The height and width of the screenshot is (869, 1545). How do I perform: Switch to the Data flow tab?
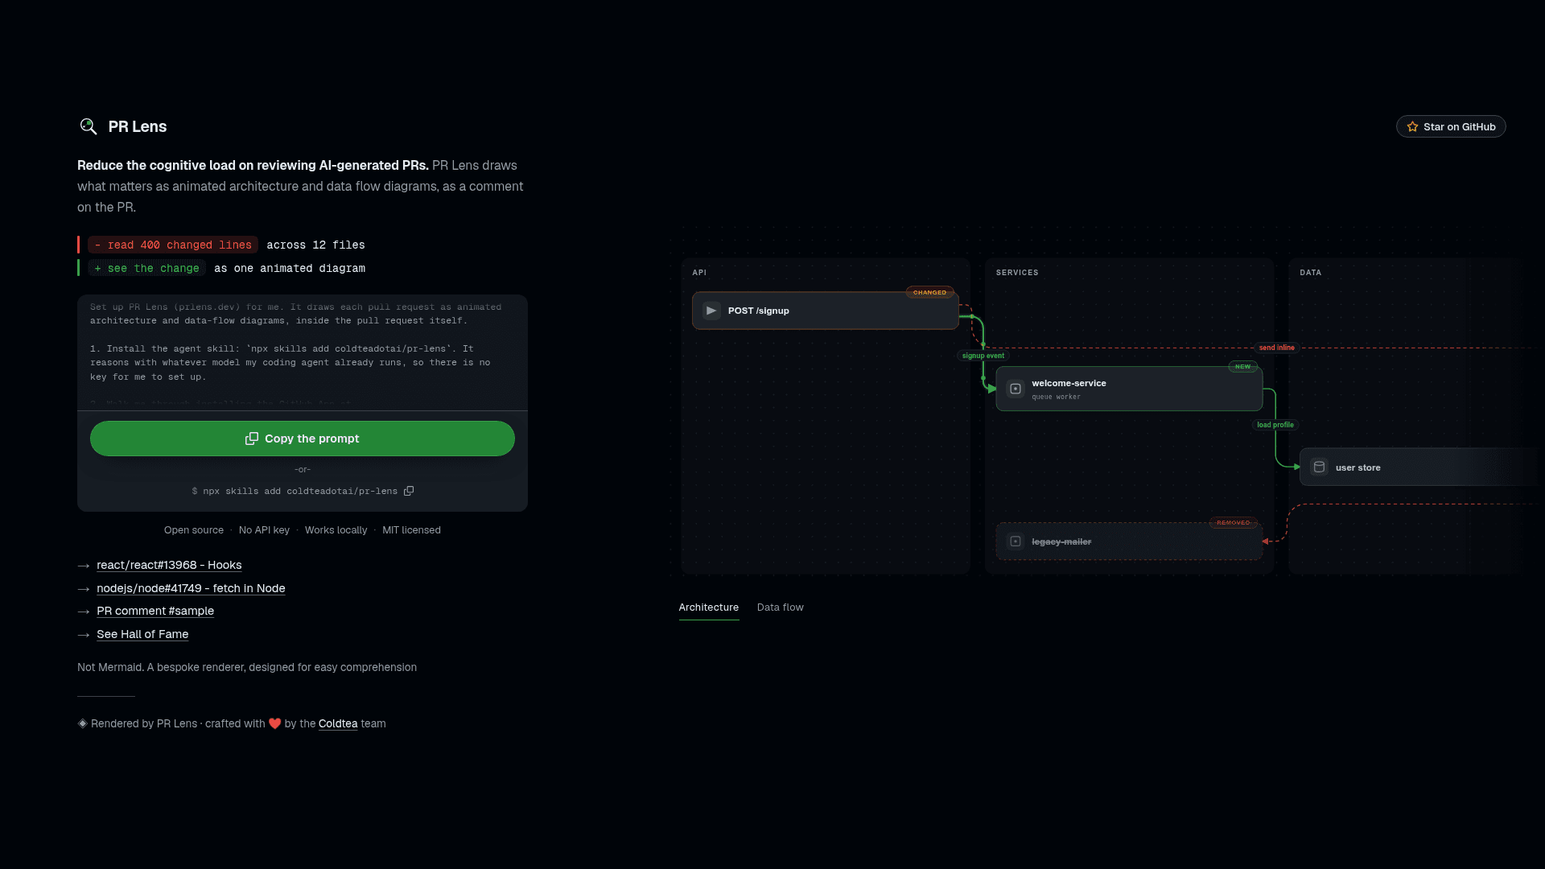pos(781,607)
